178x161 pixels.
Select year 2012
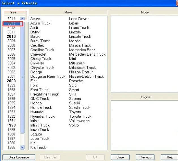(11, 27)
